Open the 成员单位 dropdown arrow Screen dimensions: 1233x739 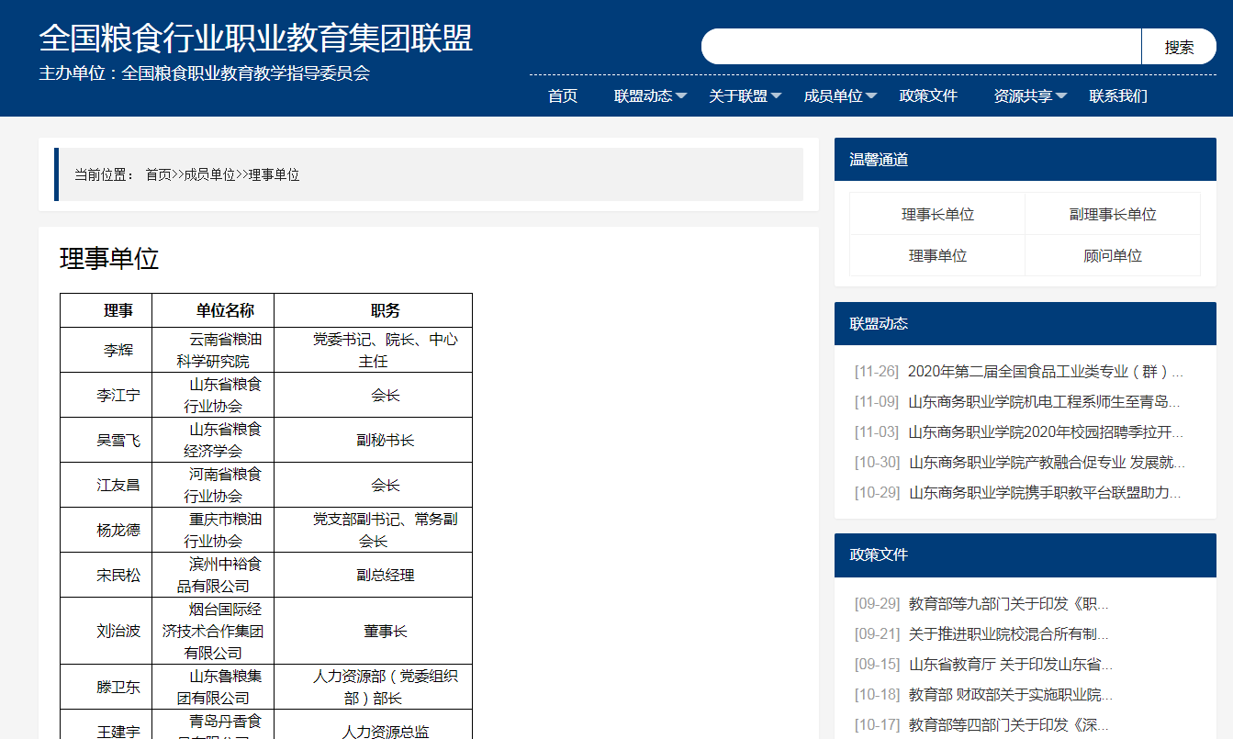pos(871,96)
